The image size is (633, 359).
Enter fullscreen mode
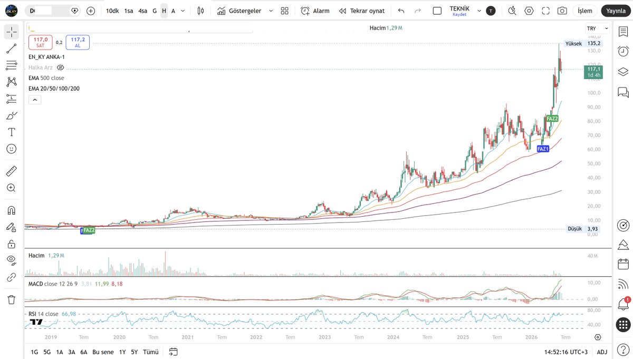pyautogui.click(x=546, y=11)
